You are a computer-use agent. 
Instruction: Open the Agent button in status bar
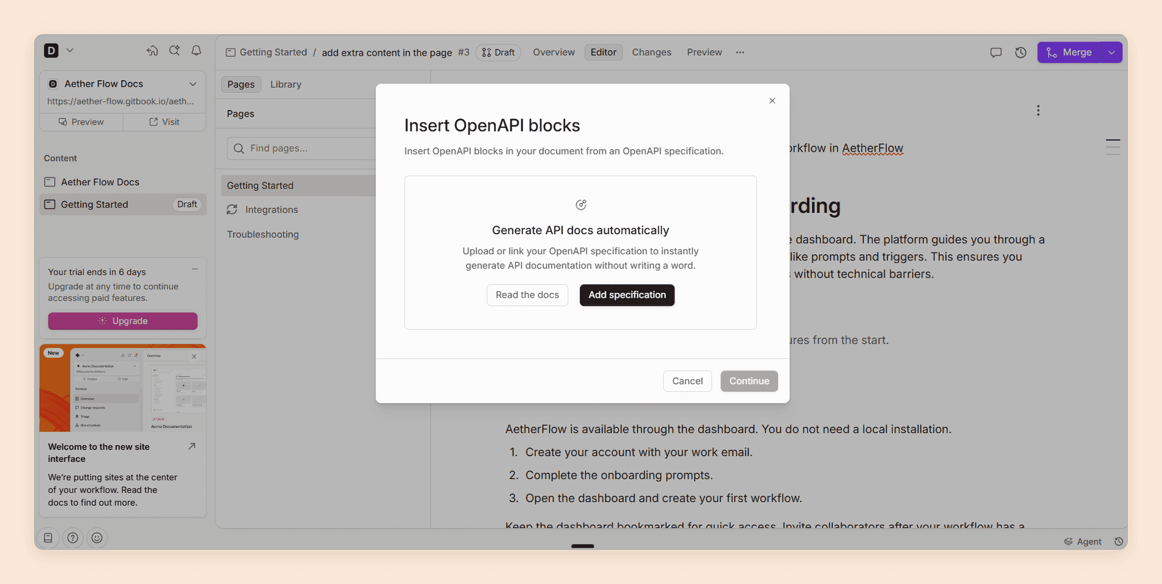[x=1082, y=541]
